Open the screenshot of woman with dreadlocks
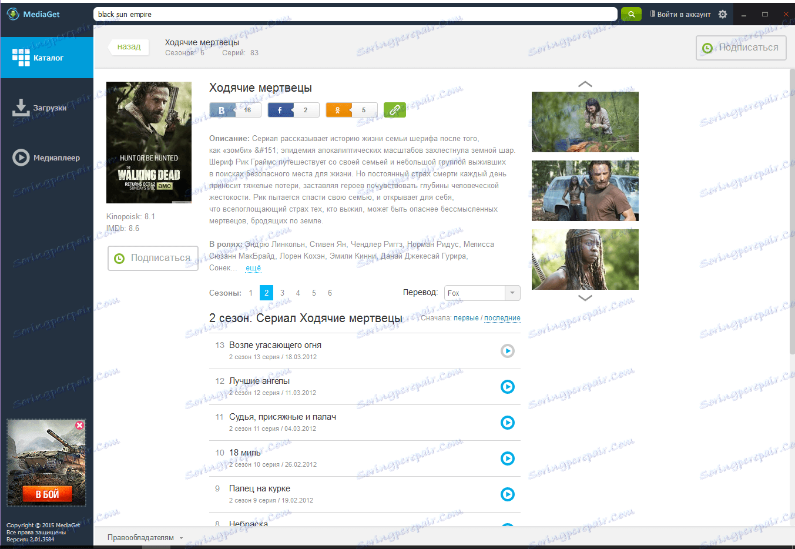This screenshot has height=549, width=795. pos(585,259)
